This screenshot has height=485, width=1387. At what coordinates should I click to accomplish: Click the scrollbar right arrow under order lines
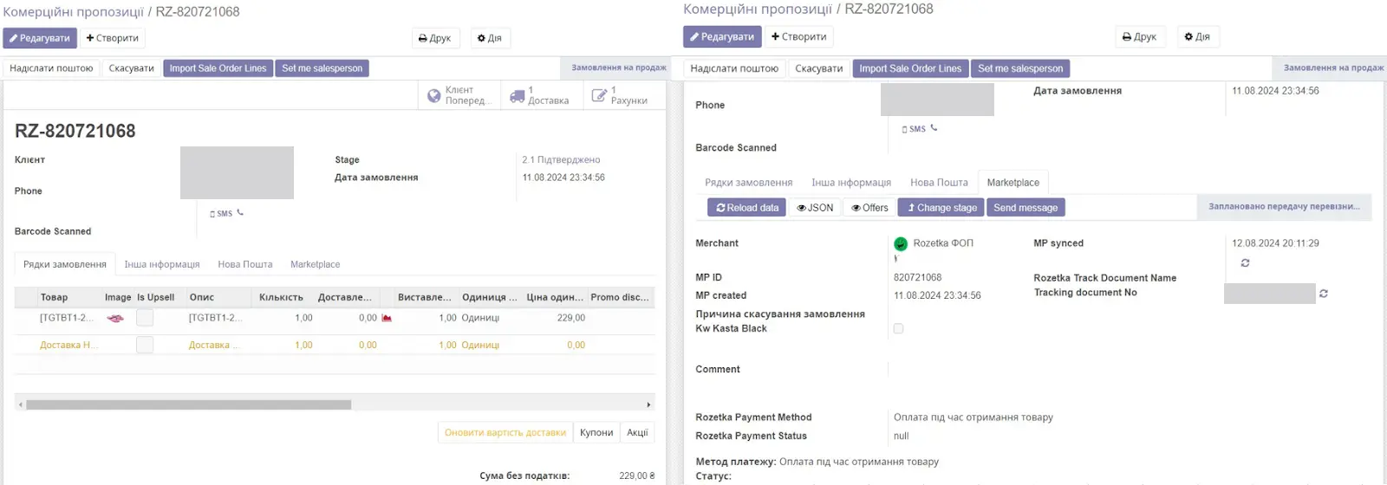(648, 404)
